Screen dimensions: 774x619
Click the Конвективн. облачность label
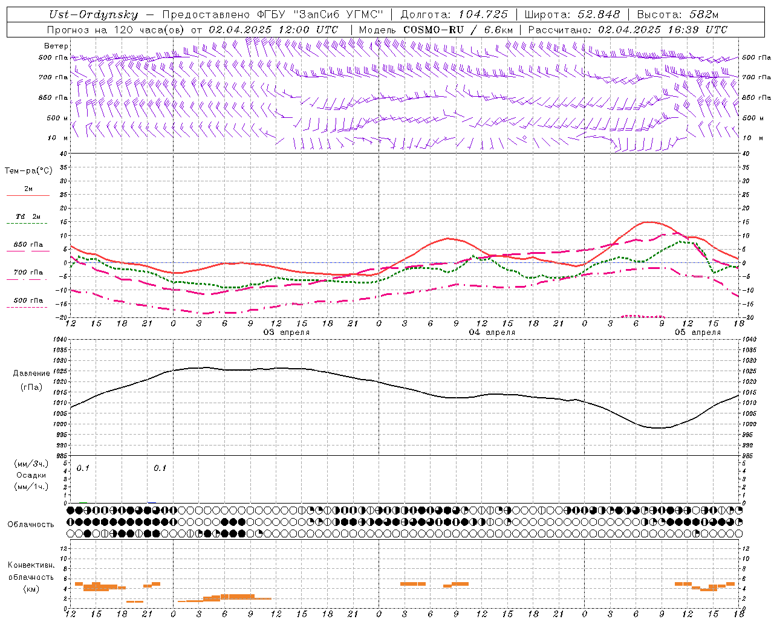point(31,571)
